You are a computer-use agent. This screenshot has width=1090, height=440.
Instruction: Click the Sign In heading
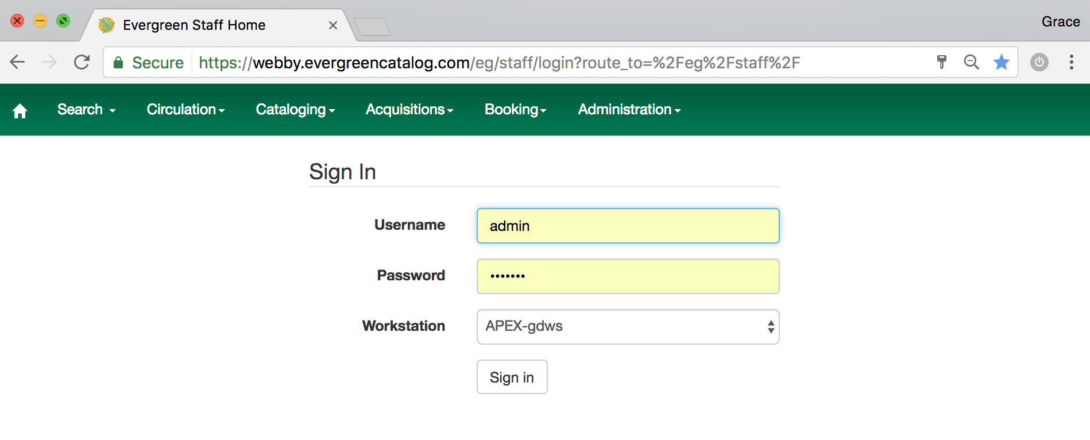(x=342, y=172)
